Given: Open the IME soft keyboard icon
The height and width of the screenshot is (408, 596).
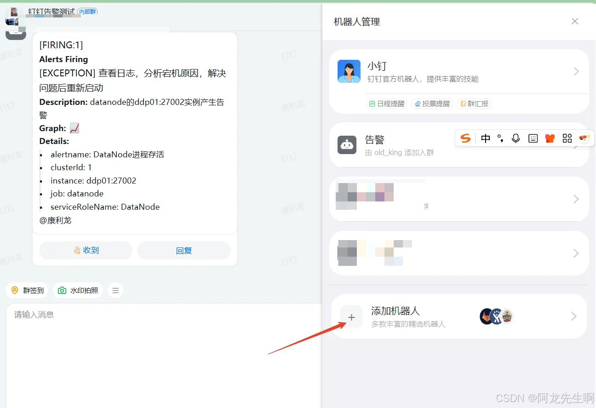Looking at the screenshot, I should click(x=533, y=138).
